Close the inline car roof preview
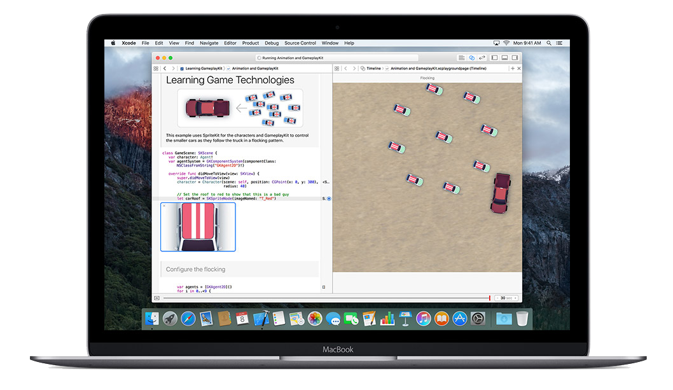Image resolution: width=673 pixels, height=390 pixels. [164, 205]
